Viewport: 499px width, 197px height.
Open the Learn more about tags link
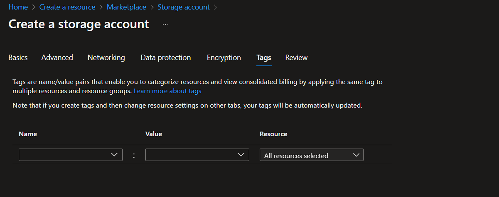[x=167, y=91]
